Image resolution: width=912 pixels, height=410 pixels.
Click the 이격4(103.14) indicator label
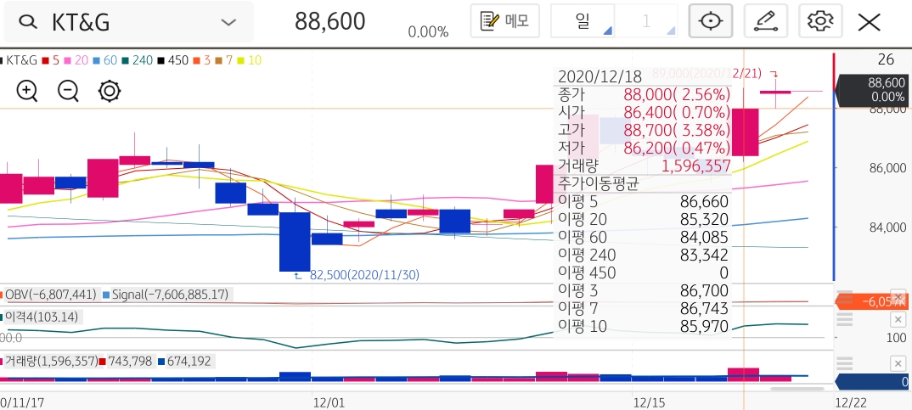click(40, 317)
